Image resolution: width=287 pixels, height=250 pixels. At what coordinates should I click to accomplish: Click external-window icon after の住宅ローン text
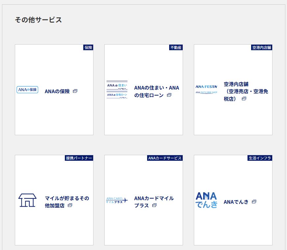pyautogui.click(x=169, y=95)
